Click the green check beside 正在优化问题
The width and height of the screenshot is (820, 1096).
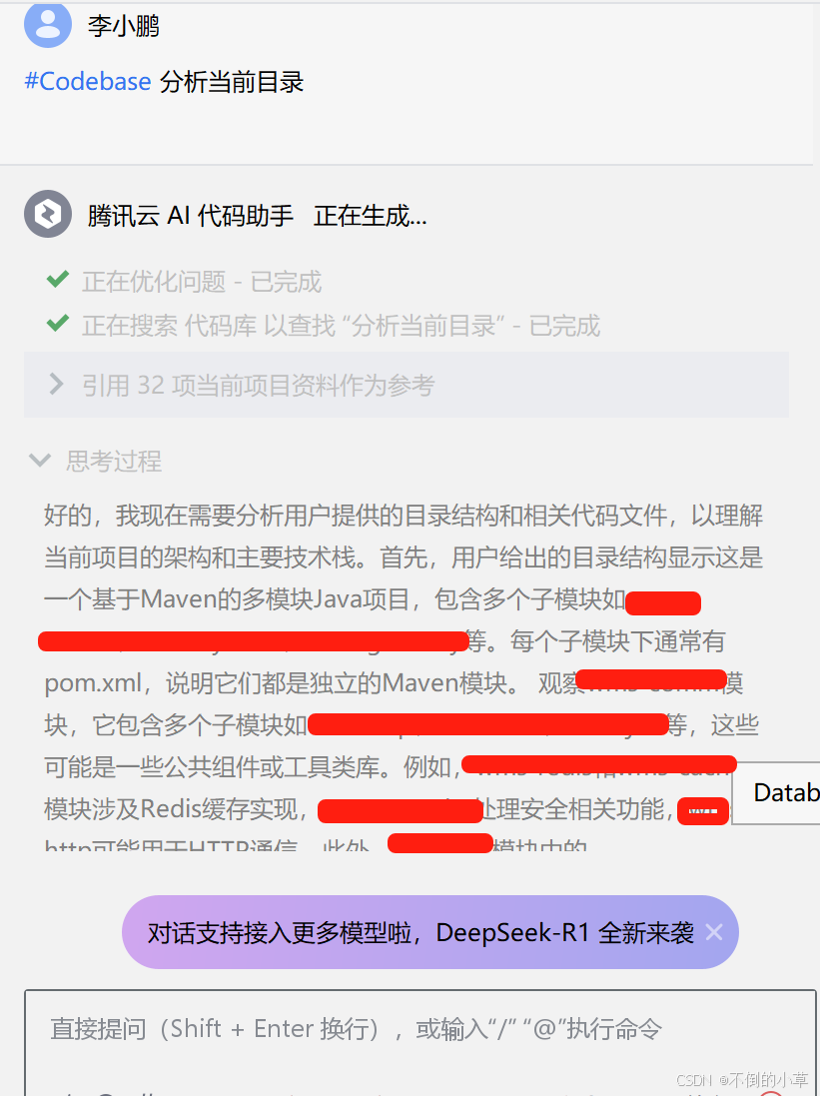tap(57, 280)
